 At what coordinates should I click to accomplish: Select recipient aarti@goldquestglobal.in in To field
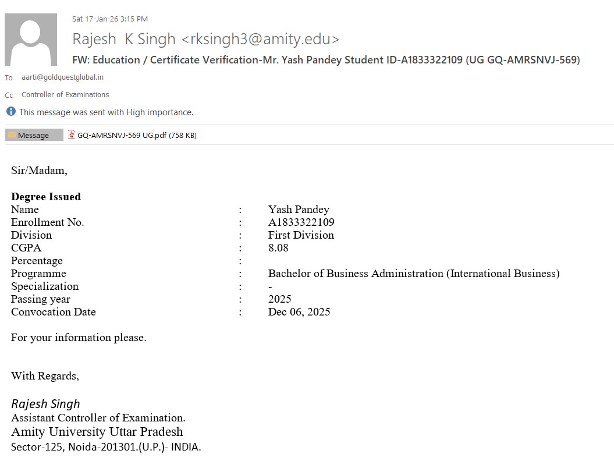point(62,77)
